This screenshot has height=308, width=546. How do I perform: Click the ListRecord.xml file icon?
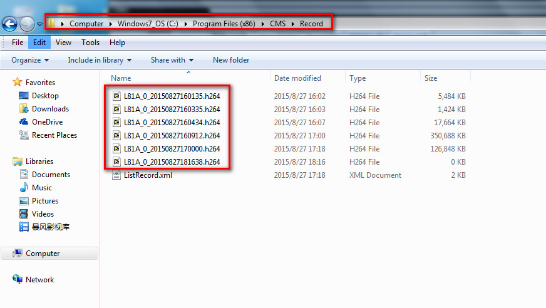coord(116,175)
